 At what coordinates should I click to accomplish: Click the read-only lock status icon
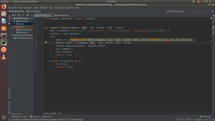(x=206, y=120)
